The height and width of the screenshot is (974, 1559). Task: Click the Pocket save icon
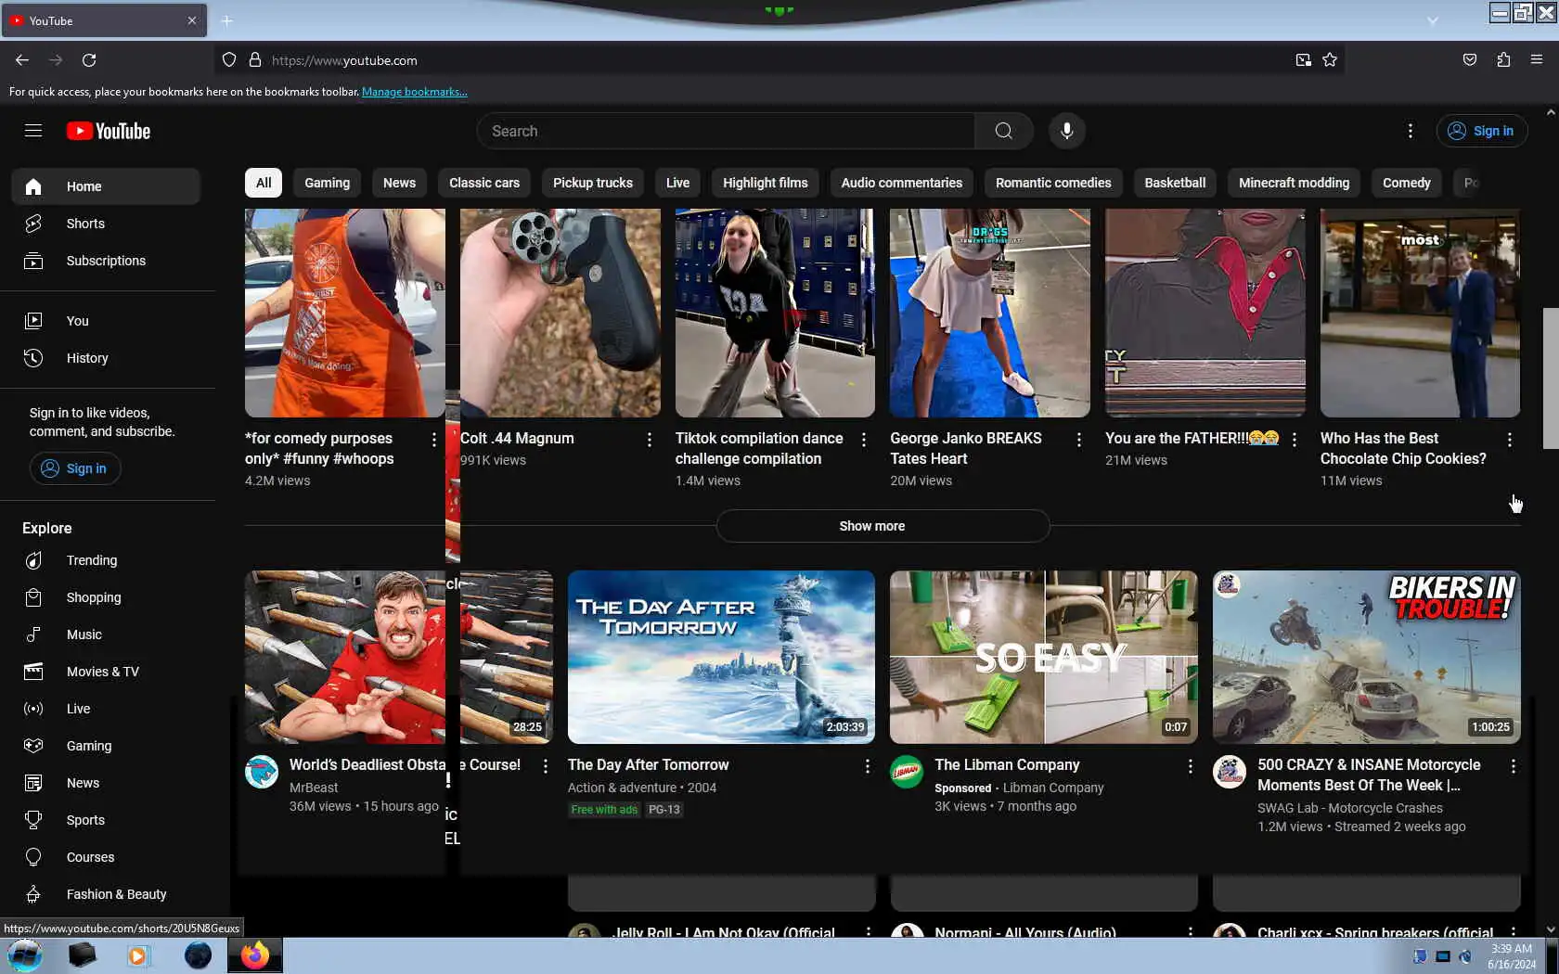coord(1470,60)
